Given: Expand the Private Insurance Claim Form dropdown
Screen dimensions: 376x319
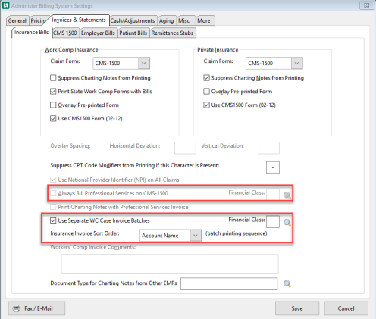Looking at the screenshot, I should pyautogui.click(x=297, y=63).
